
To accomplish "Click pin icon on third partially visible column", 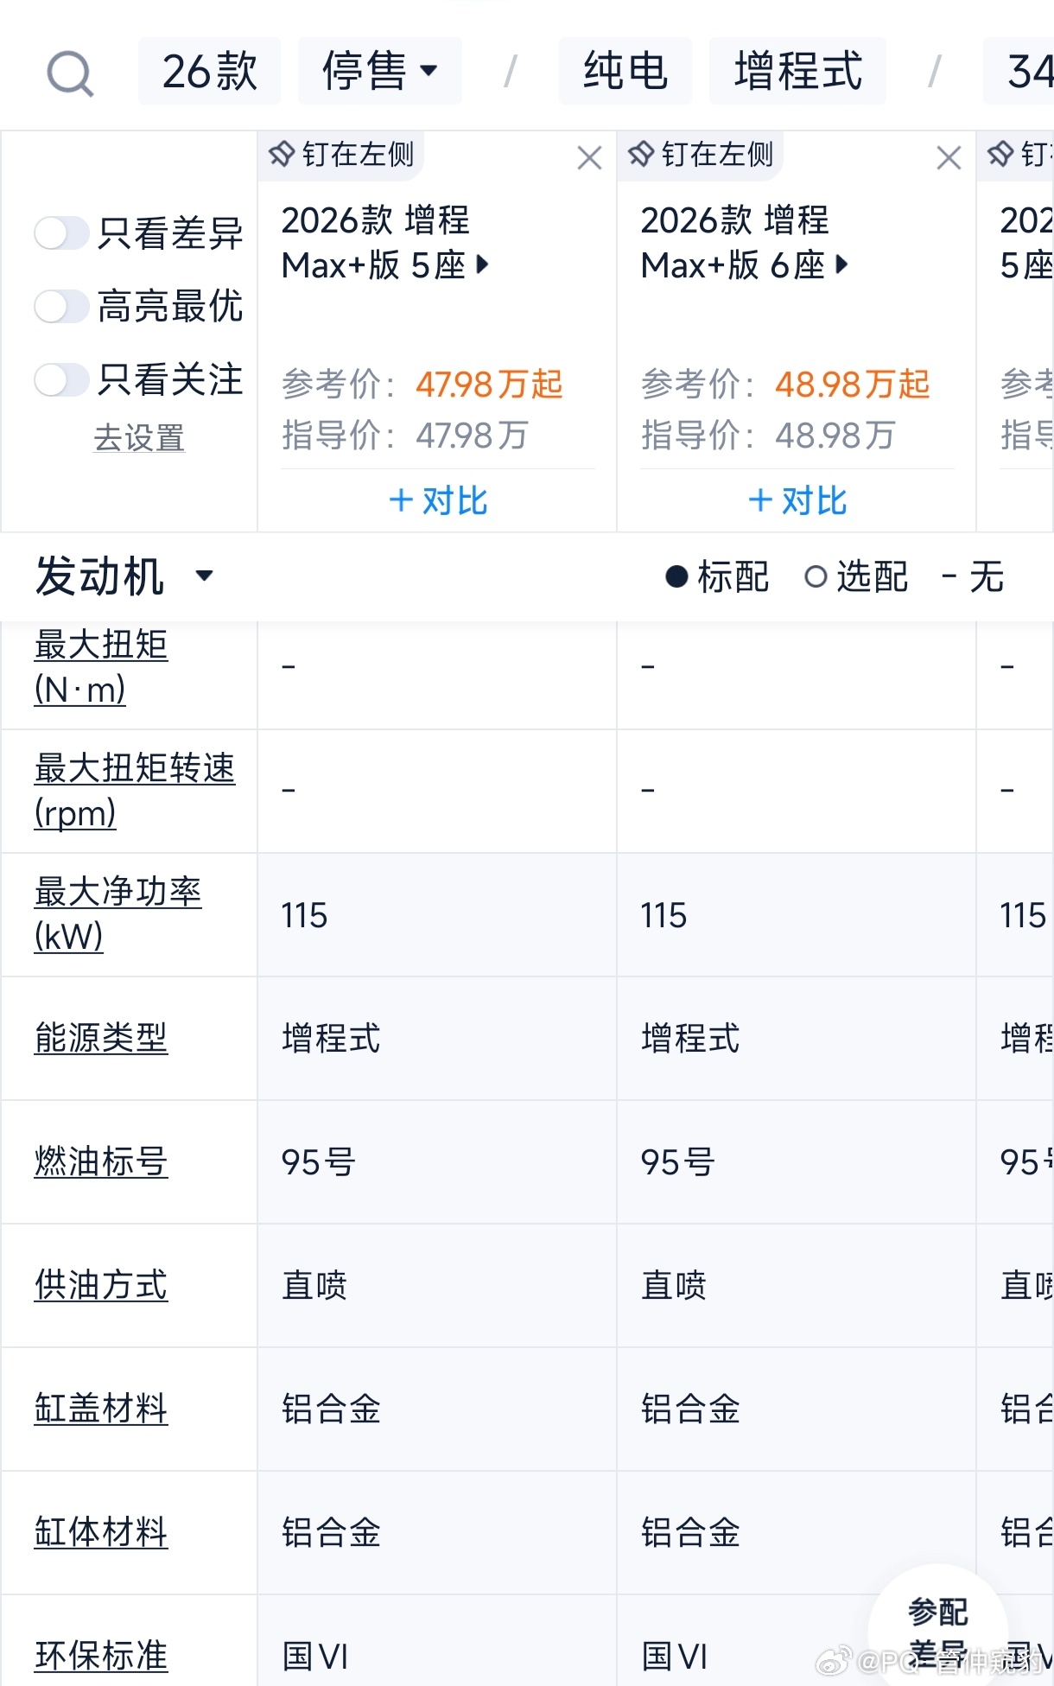I will click(x=1000, y=156).
